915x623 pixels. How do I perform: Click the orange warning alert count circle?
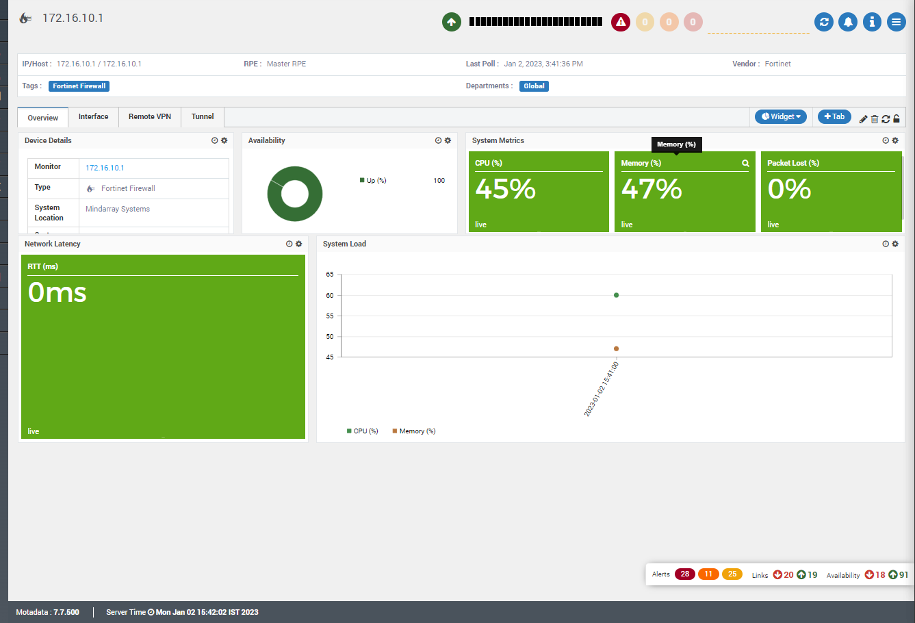tap(669, 22)
